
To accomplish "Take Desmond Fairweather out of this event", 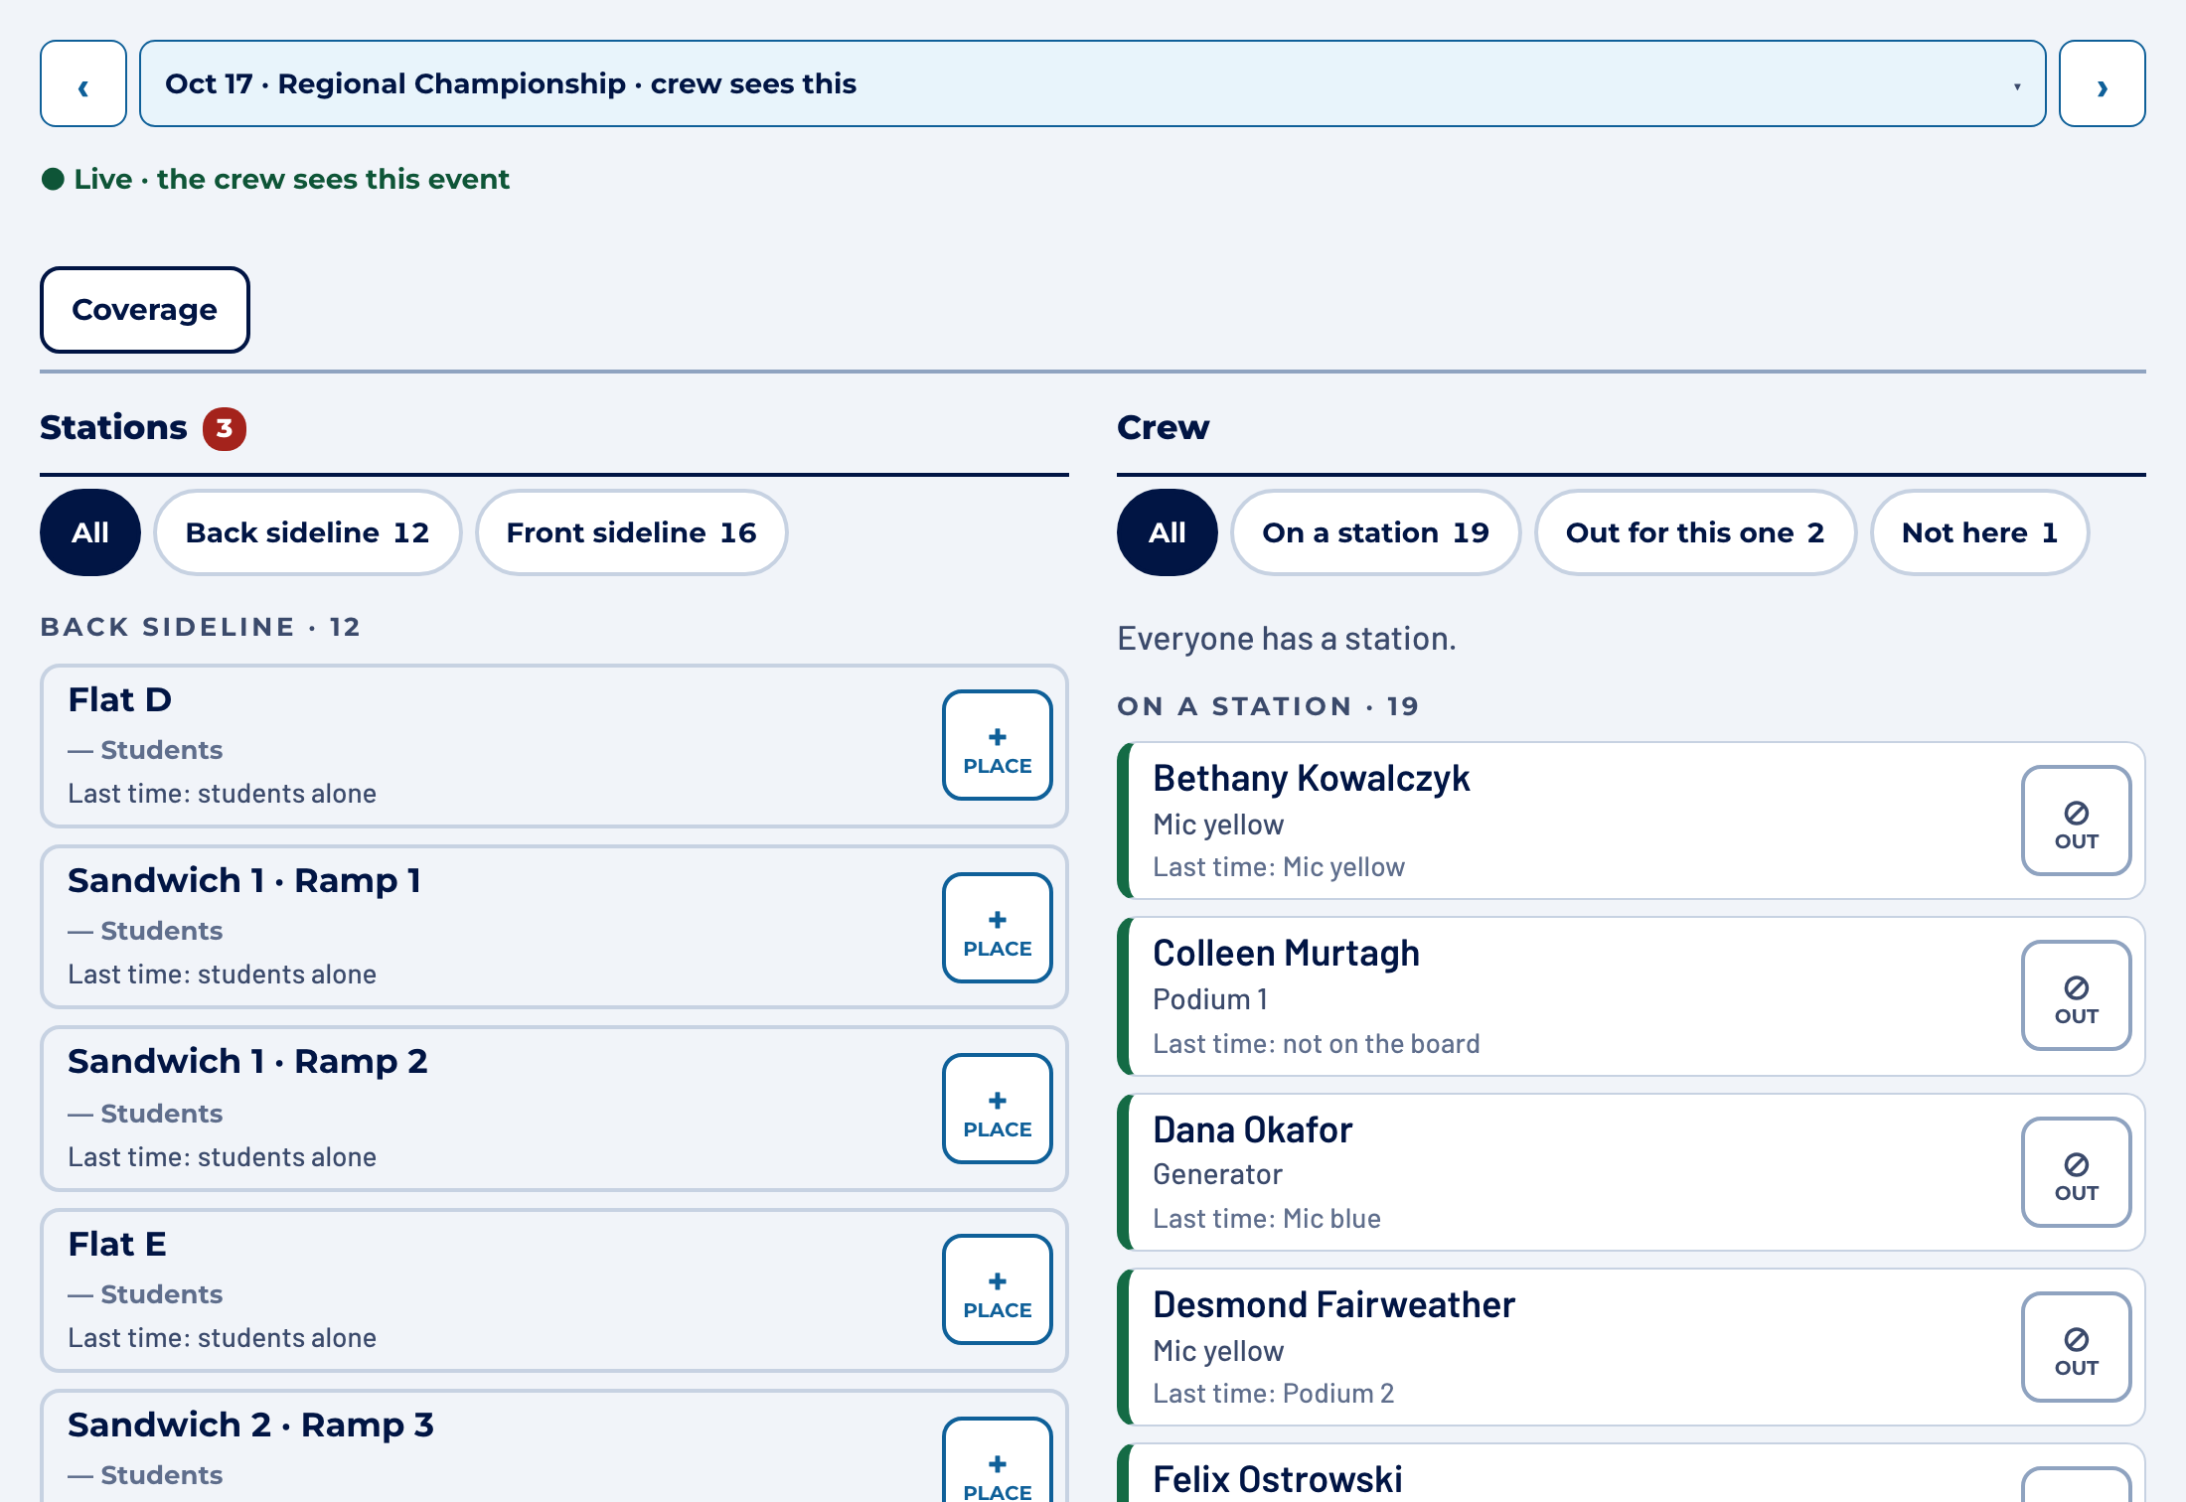I will [2076, 1347].
